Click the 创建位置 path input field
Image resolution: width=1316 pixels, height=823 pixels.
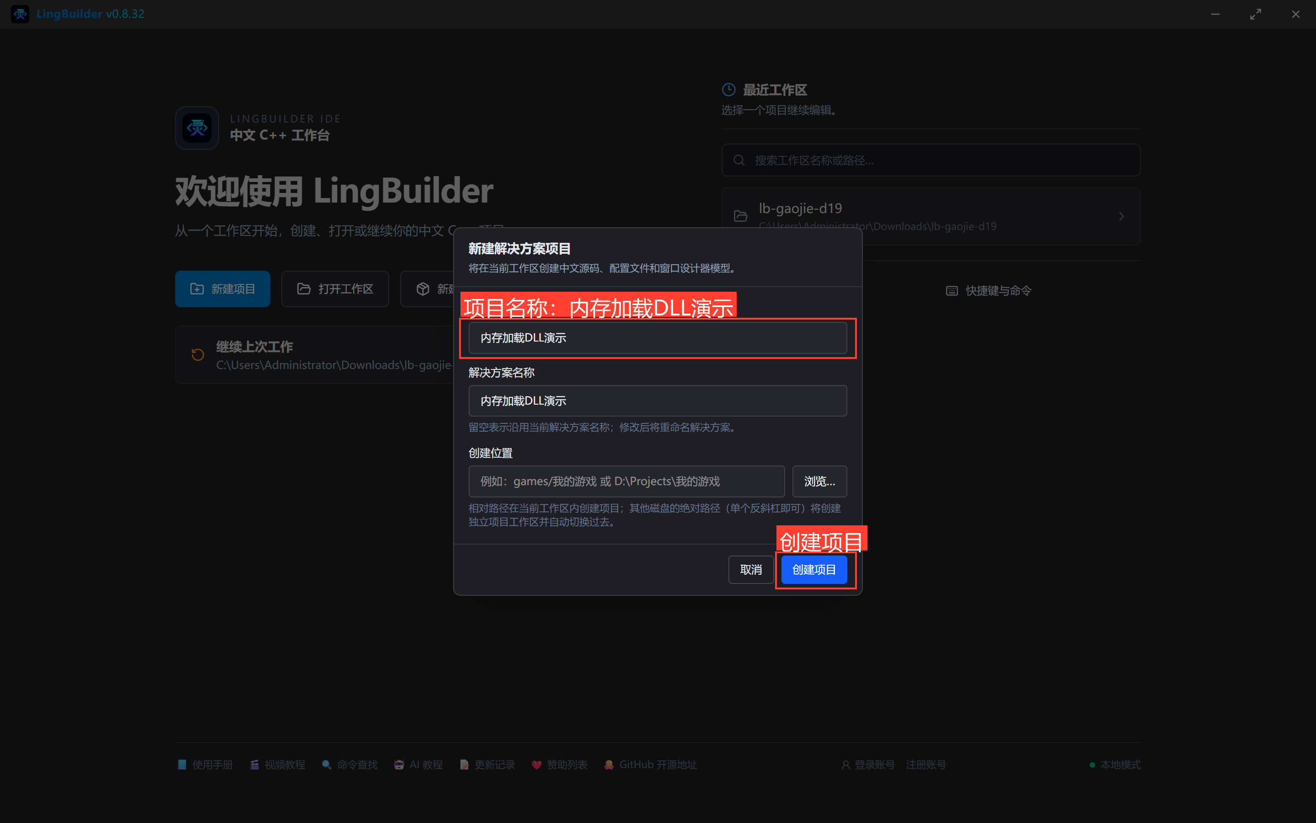pyautogui.click(x=626, y=481)
